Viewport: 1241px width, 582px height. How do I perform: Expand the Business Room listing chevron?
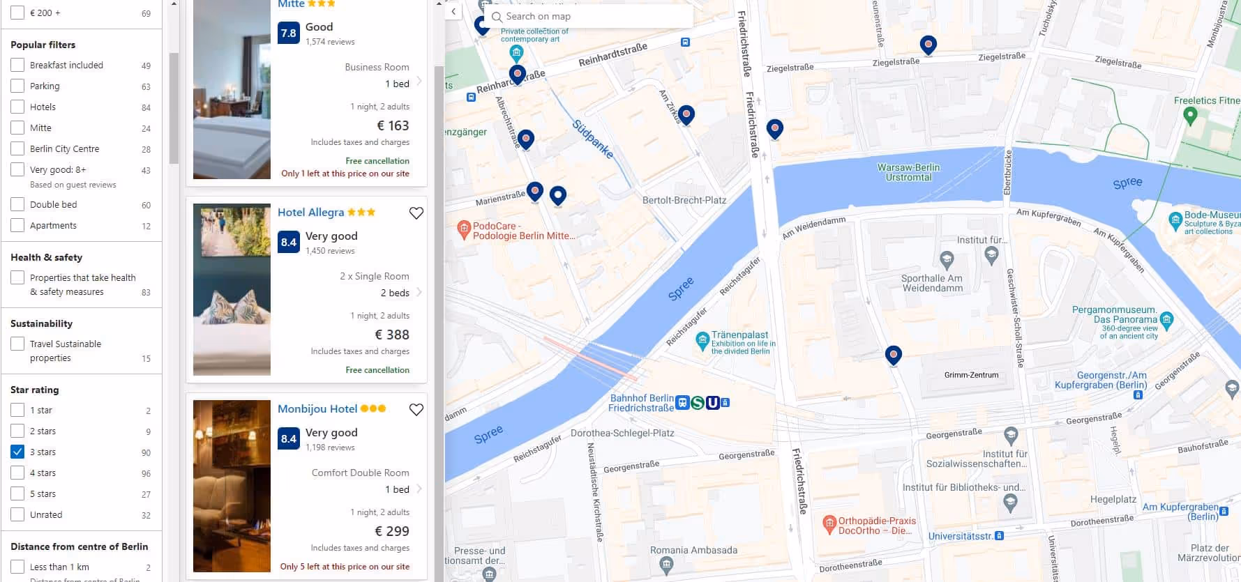(x=419, y=81)
